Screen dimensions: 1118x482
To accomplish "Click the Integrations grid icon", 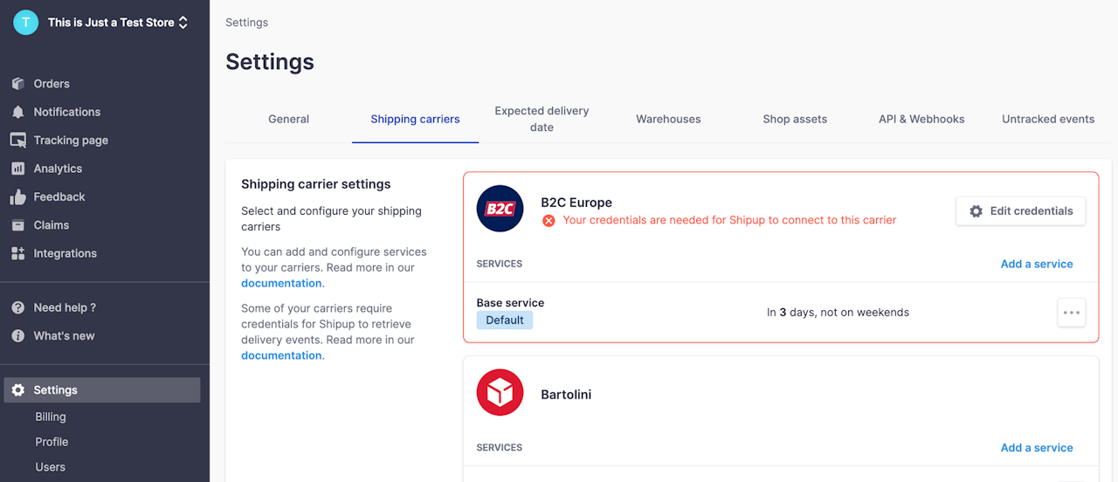I will pyautogui.click(x=17, y=253).
